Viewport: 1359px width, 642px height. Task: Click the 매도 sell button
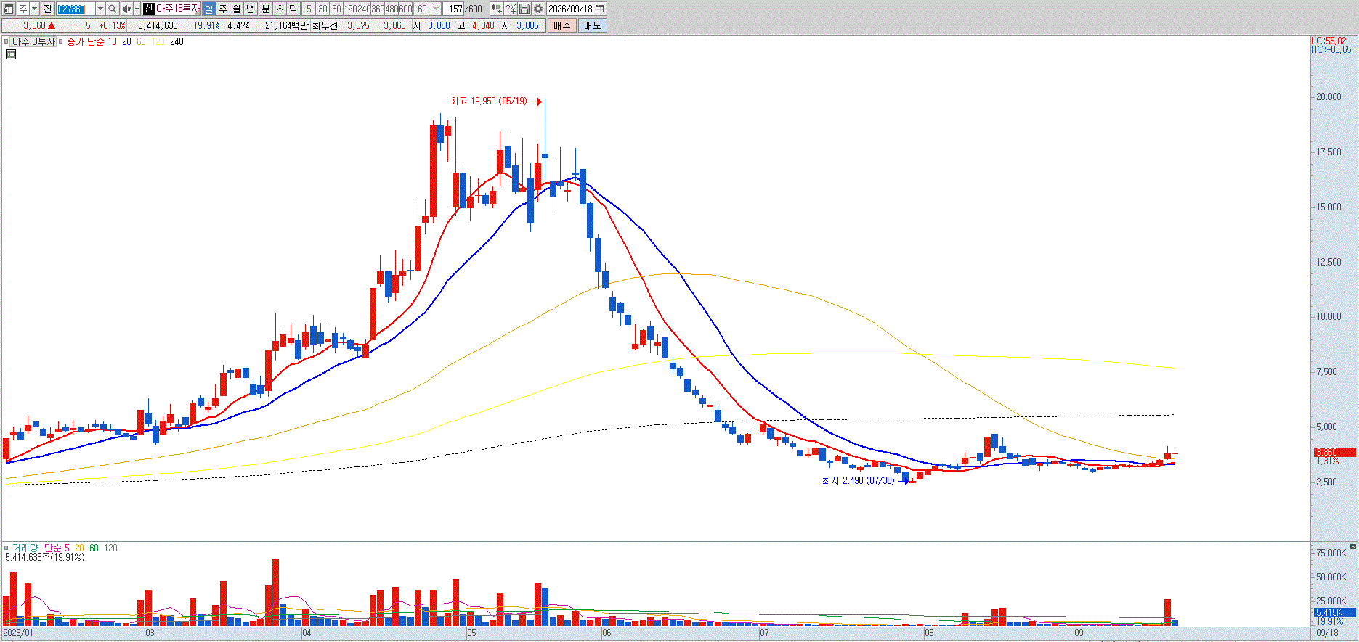[593, 25]
